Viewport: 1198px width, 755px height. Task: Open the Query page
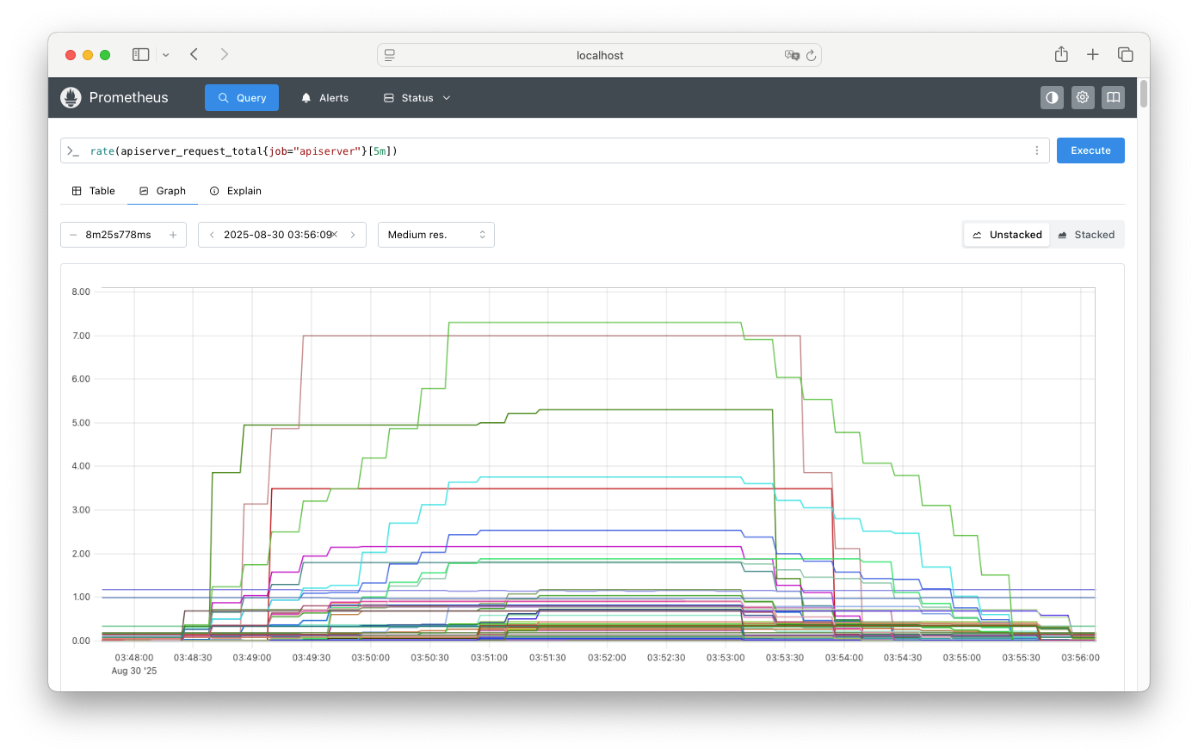click(242, 98)
